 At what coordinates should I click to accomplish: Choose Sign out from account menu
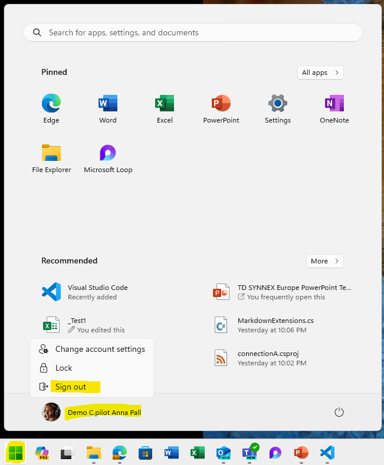[x=92, y=387]
